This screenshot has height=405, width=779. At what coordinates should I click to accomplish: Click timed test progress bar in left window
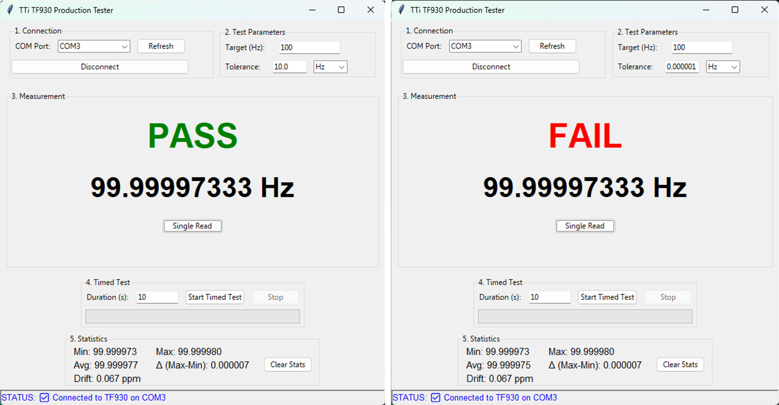(192, 317)
